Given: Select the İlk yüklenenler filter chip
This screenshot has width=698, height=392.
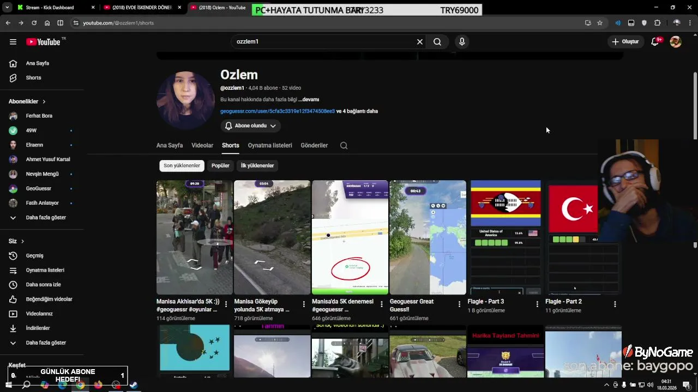Looking at the screenshot, I should pos(257,166).
